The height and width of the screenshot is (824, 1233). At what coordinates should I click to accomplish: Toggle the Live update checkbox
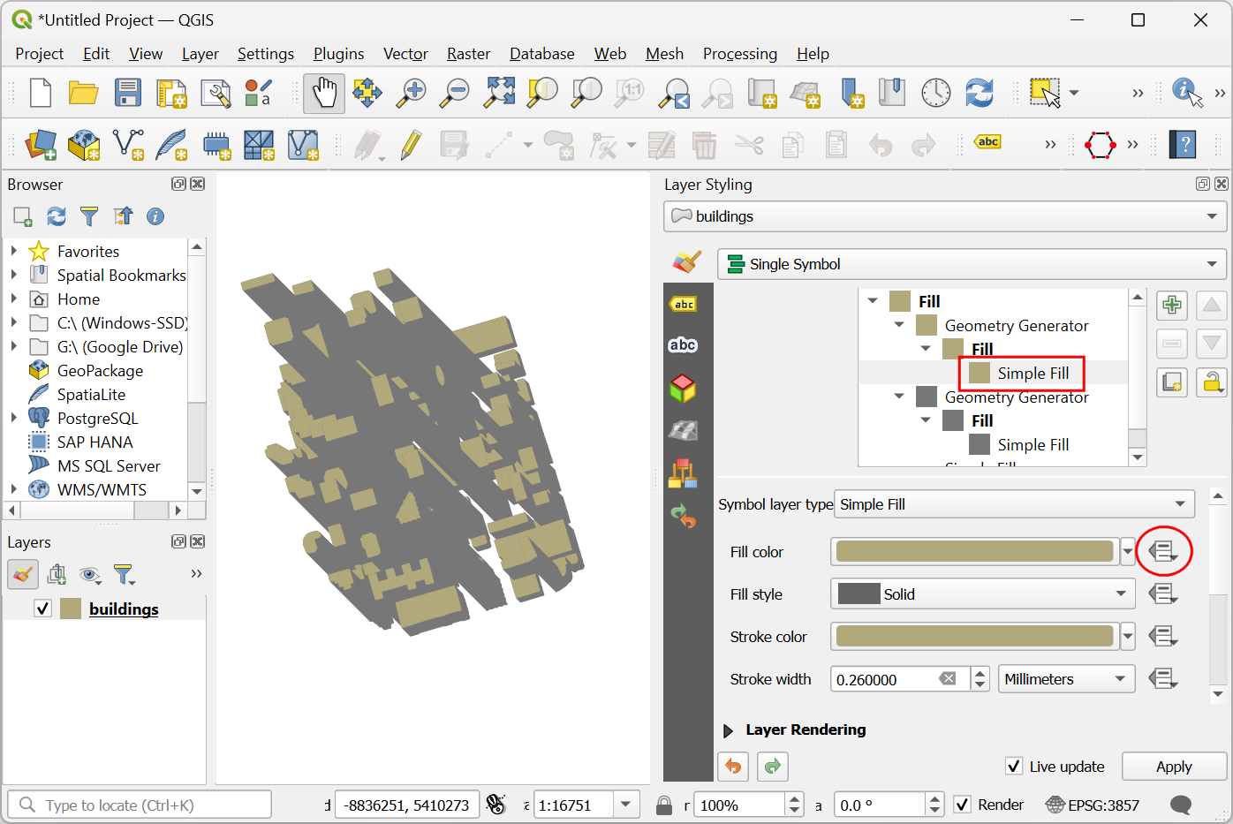pyautogui.click(x=1014, y=766)
